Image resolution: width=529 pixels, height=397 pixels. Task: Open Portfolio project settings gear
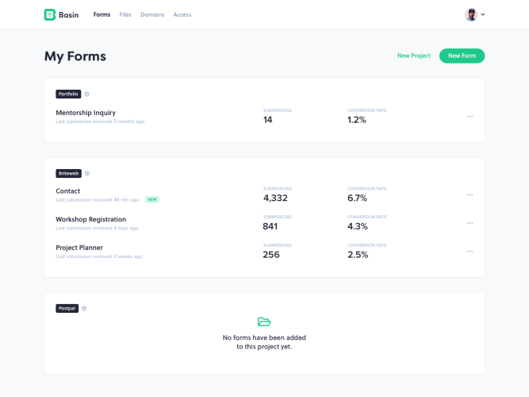tap(86, 94)
